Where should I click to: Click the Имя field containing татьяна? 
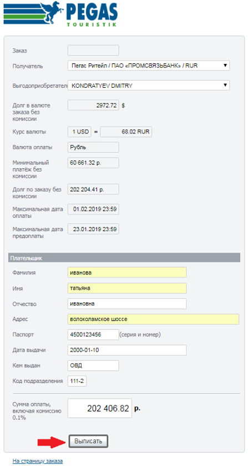(x=127, y=288)
